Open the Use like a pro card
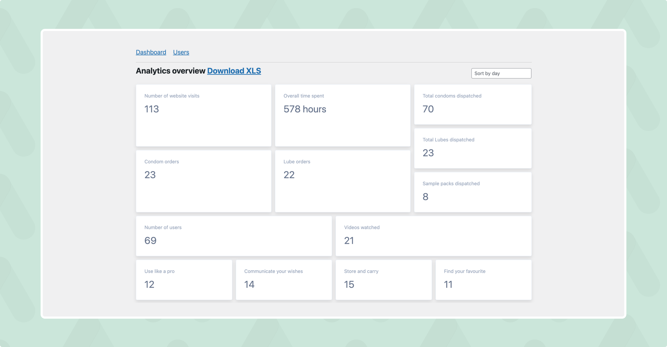Image resolution: width=667 pixels, height=347 pixels. [x=184, y=280]
